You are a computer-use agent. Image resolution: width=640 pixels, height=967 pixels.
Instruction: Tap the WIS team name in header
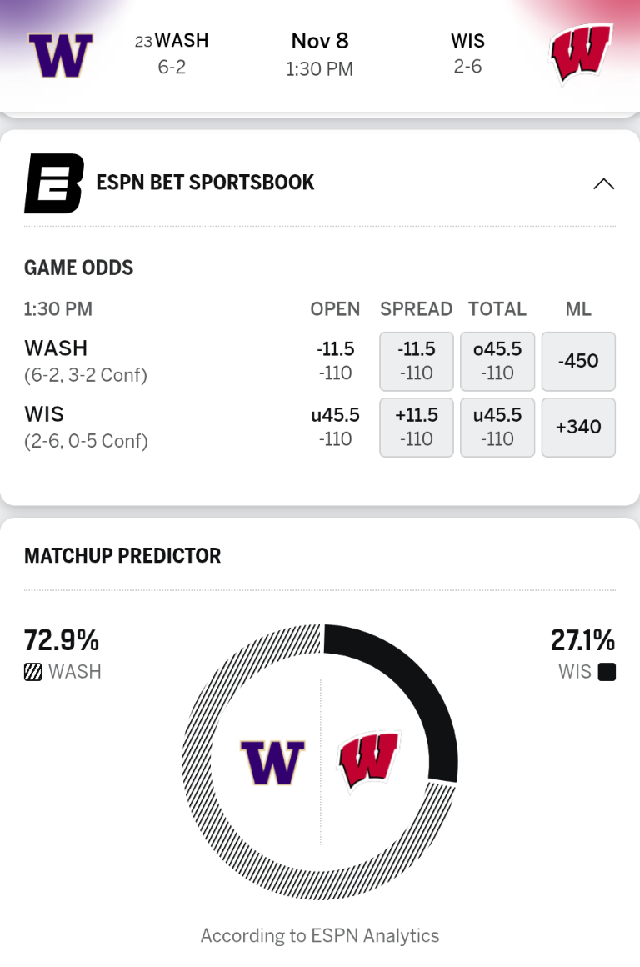[x=467, y=41]
